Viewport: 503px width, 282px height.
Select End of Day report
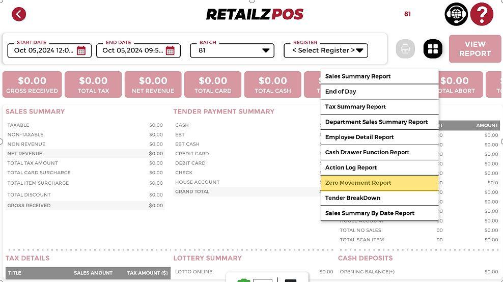[379, 92]
